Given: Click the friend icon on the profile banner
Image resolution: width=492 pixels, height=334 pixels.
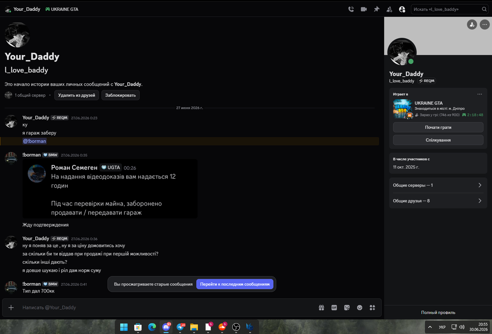Looking at the screenshot, I should [472, 25].
